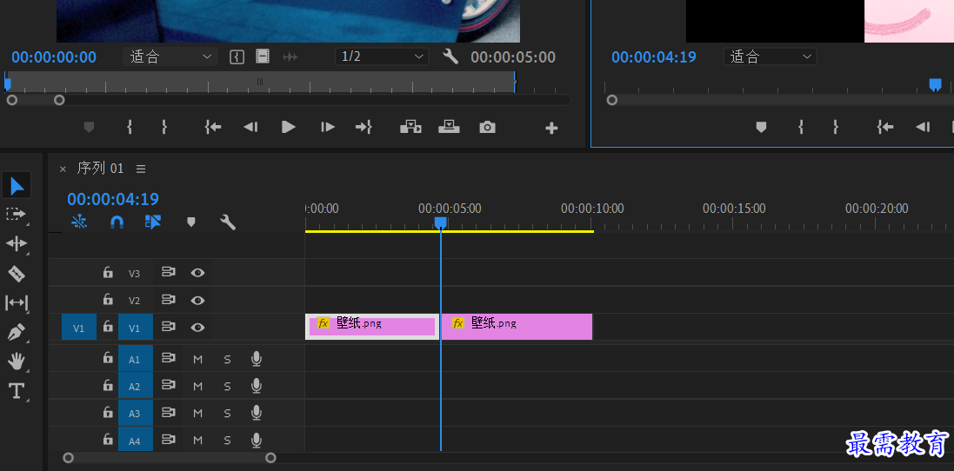The image size is (954, 471).
Task: Select the Hand tool
Action: (x=17, y=362)
